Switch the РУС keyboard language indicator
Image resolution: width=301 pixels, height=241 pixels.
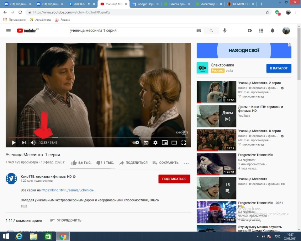click(277, 237)
